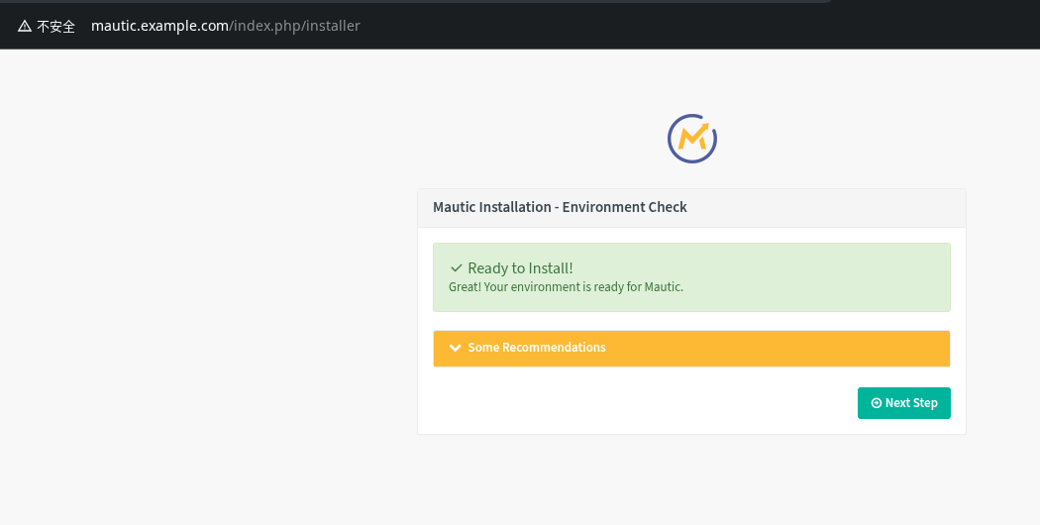Click the "Great! Your environment is ready" message

click(x=566, y=287)
